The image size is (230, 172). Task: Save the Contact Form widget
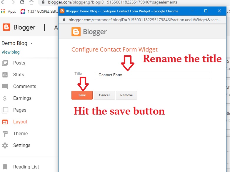click(82, 95)
